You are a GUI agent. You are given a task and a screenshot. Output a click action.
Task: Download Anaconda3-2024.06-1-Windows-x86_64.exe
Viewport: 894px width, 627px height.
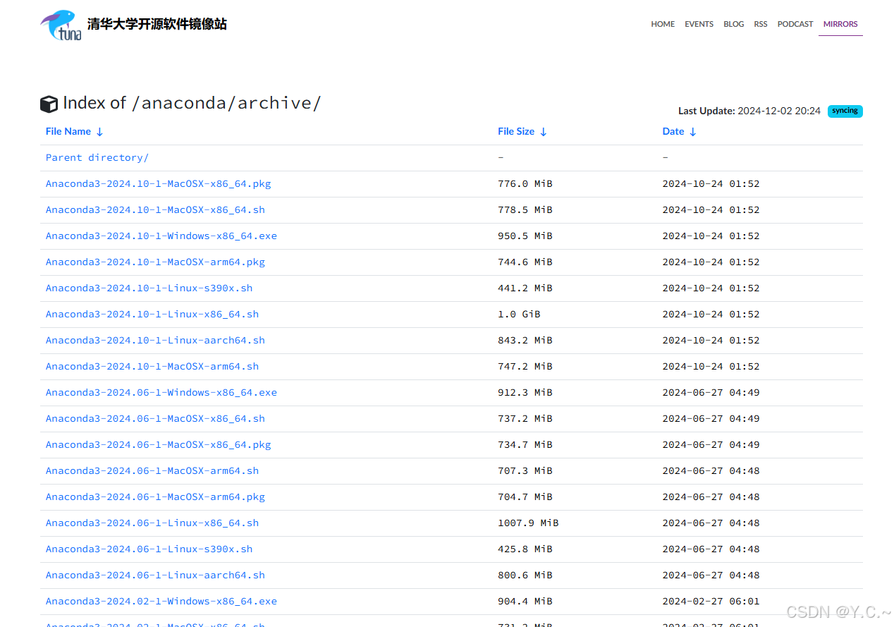pyautogui.click(x=161, y=392)
